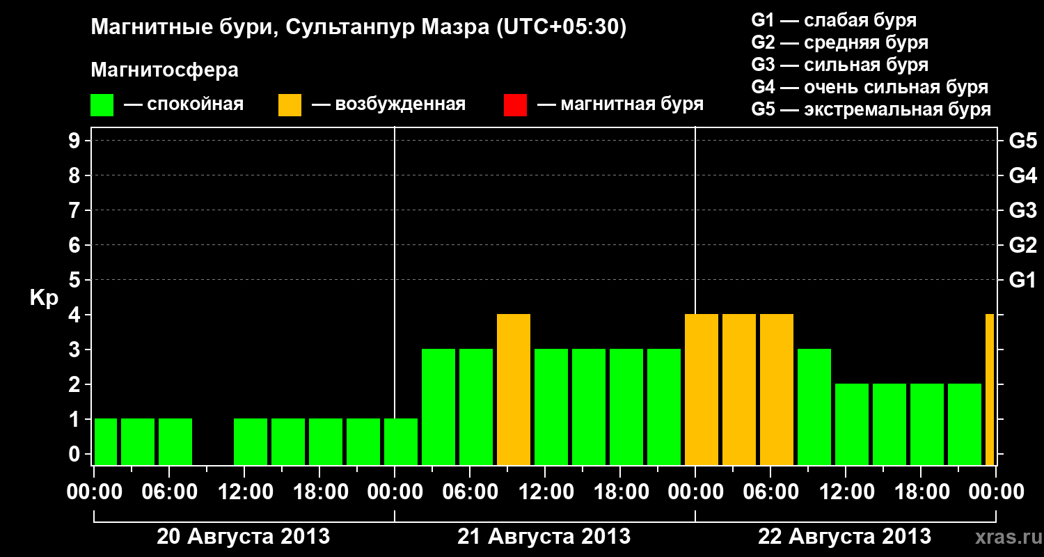Click the 'G1' label on the right axis
This screenshot has width=1044, height=557.
click(1022, 280)
